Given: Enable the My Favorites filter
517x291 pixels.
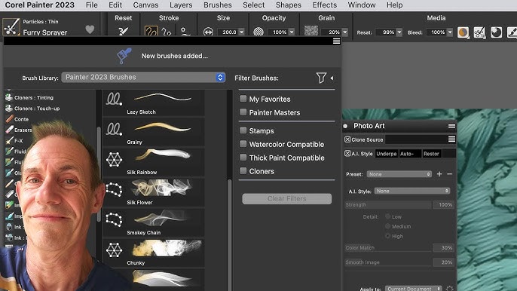Looking at the screenshot, I should coord(243,98).
